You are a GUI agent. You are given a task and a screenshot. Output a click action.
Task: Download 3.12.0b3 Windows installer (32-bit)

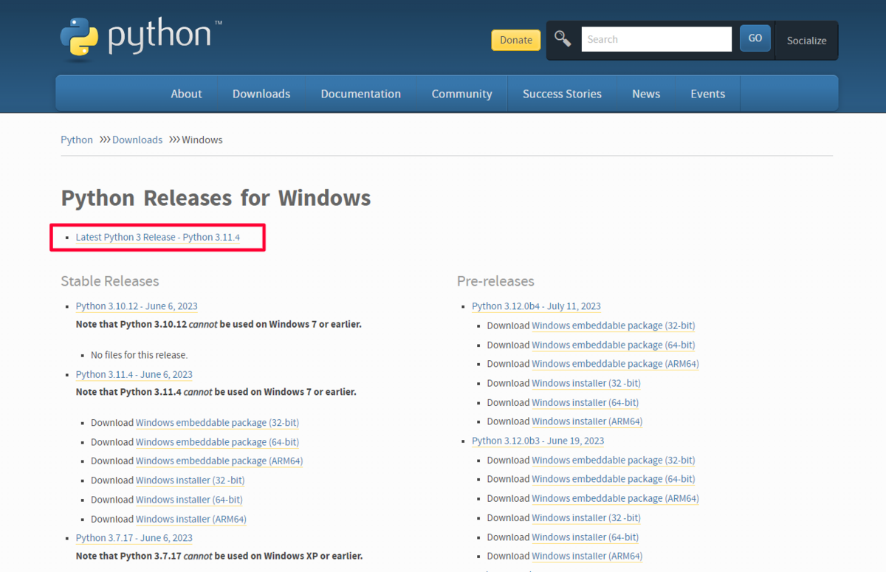pos(586,517)
